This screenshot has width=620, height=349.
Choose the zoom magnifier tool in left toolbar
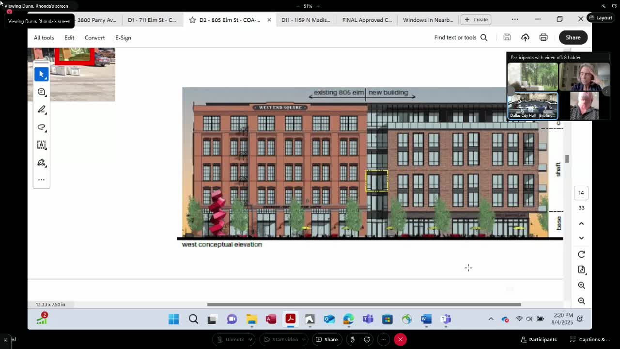(x=41, y=92)
